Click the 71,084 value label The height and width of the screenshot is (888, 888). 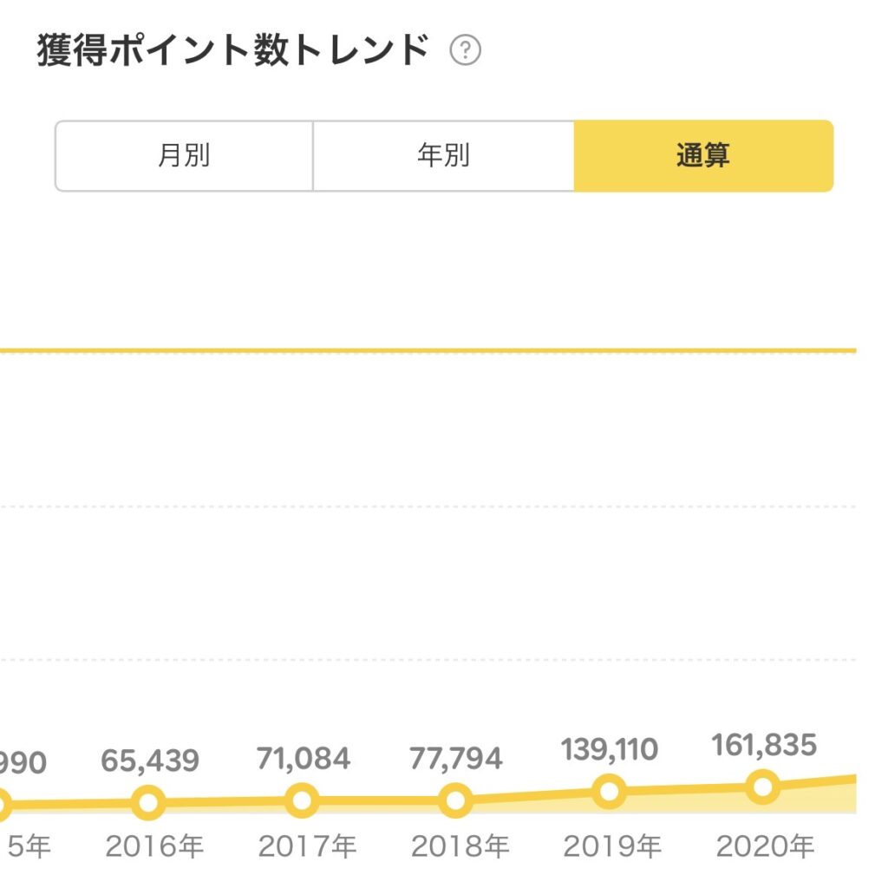(304, 759)
